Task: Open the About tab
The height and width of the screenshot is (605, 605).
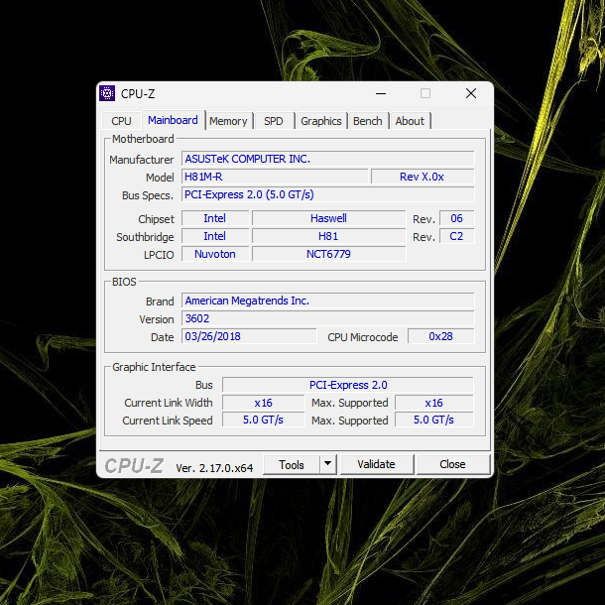Action: pyautogui.click(x=410, y=121)
